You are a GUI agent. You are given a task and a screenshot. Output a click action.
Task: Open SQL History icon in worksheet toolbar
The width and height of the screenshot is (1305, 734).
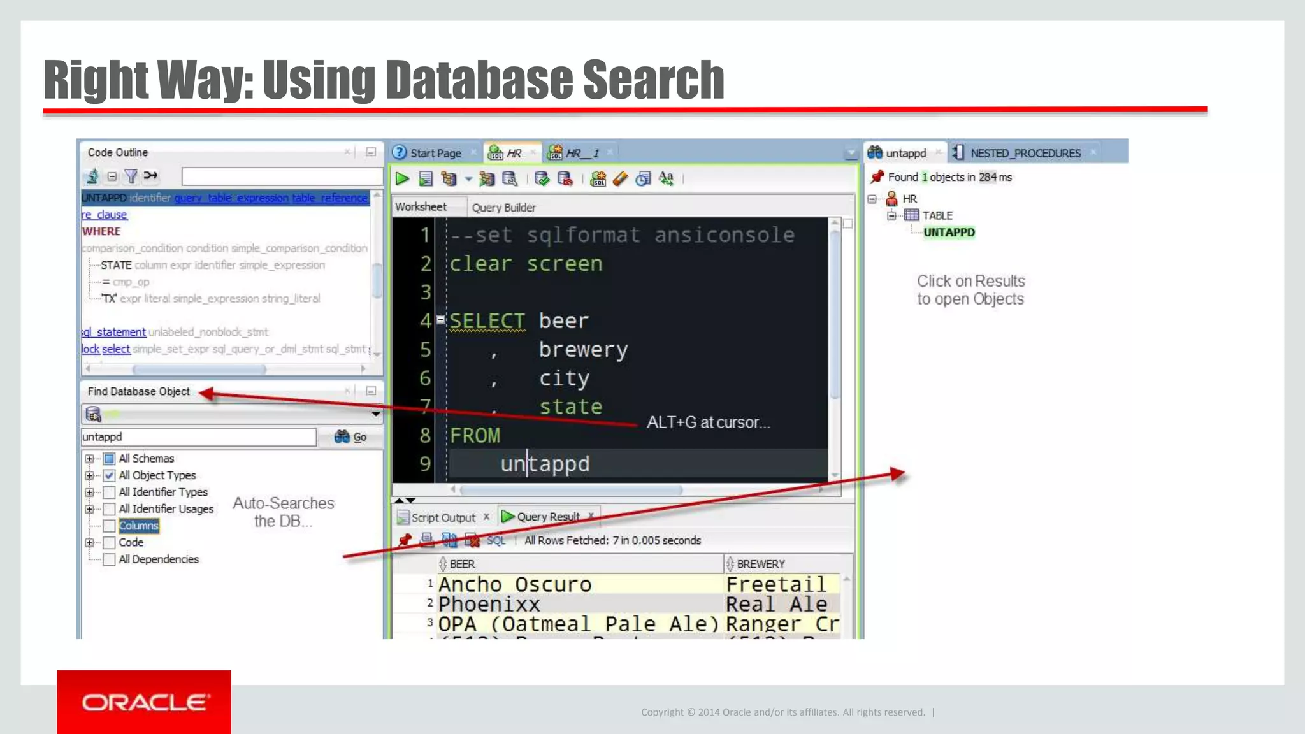(x=643, y=179)
